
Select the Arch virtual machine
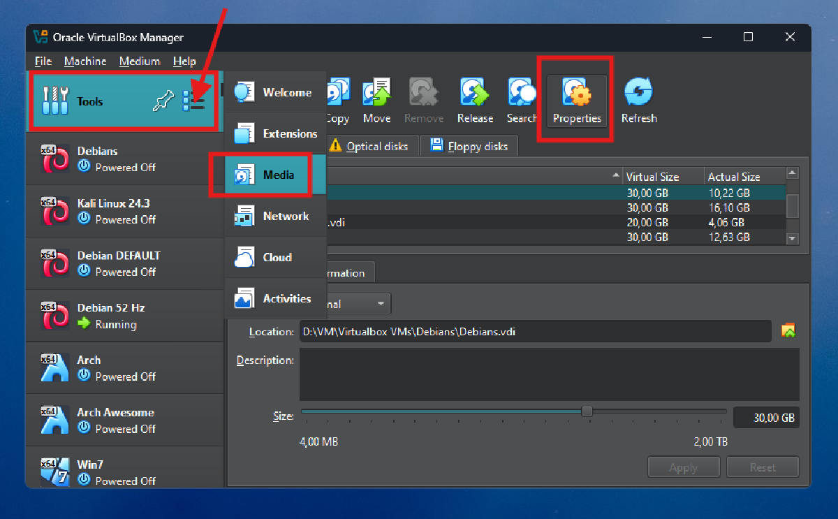(125, 368)
